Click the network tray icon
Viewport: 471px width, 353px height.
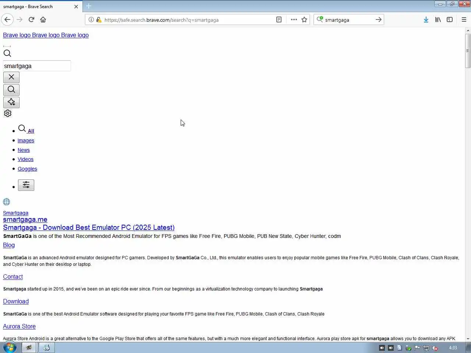click(x=426, y=348)
